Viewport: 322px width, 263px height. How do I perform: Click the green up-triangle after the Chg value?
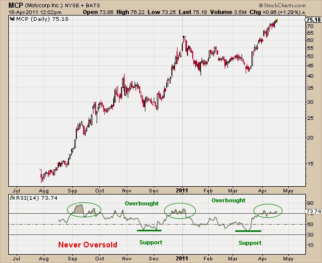[x=304, y=12]
